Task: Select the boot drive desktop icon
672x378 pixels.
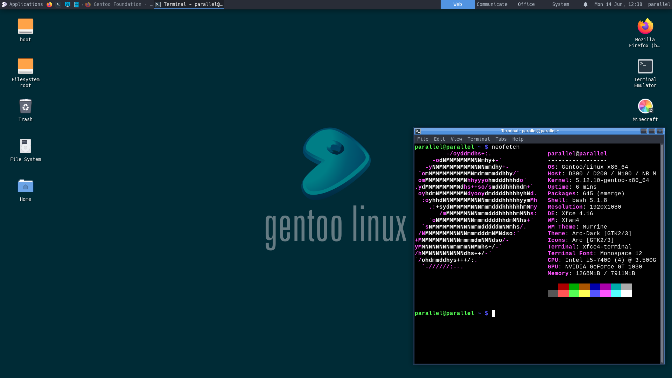Action: (x=26, y=30)
